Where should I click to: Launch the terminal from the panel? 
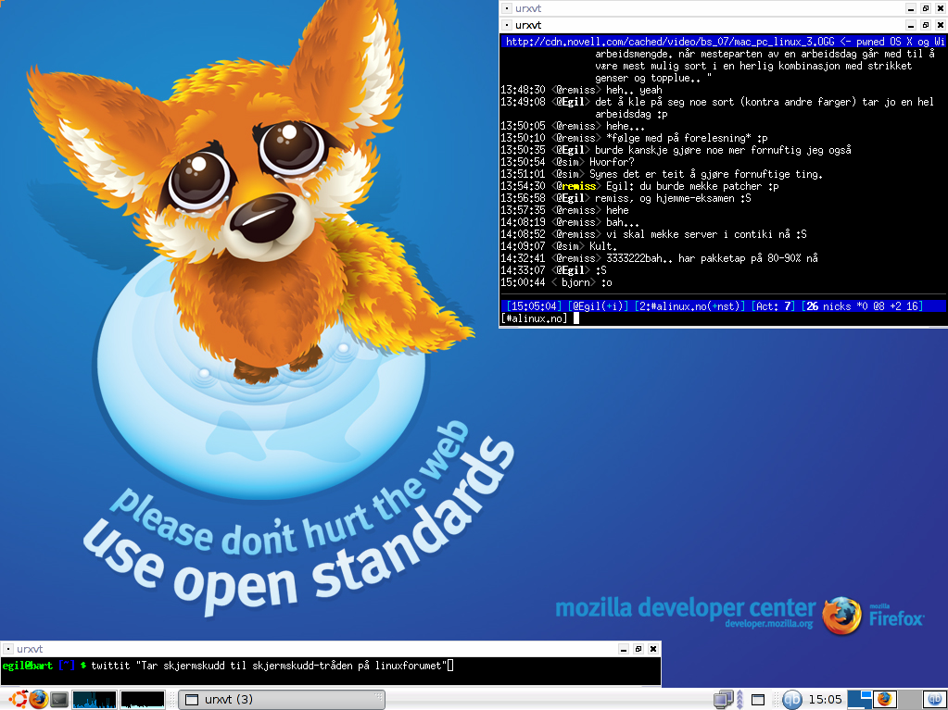[x=59, y=700]
